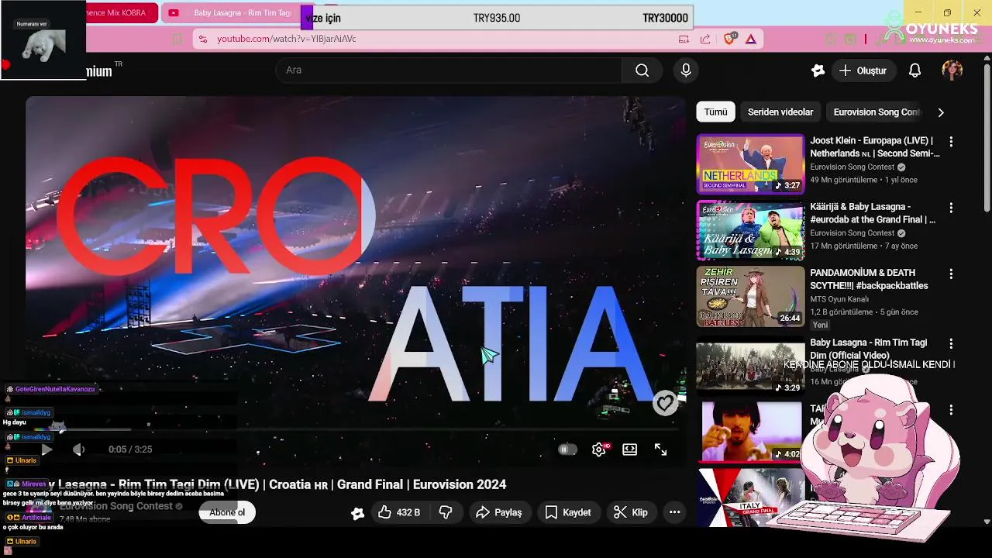Click the Yeni badge under PANDAMONIUM video
The image size is (992, 558).
click(x=820, y=325)
